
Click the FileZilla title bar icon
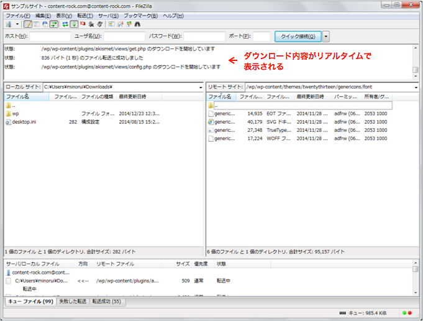tap(6, 6)
